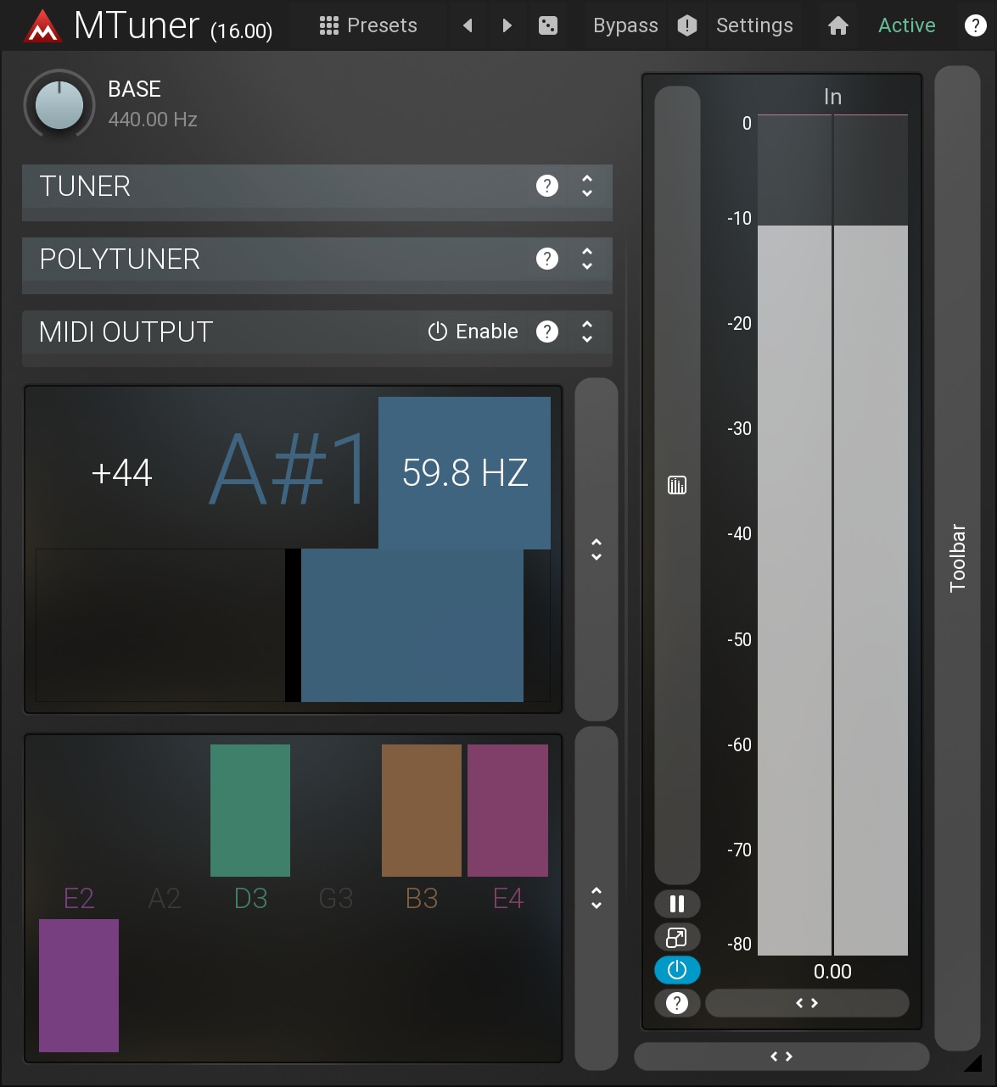The width and height of the screenshot is (997, 1087).
Task: Toggle polytuner display panel size arrows
Action: tap(597, 897)
